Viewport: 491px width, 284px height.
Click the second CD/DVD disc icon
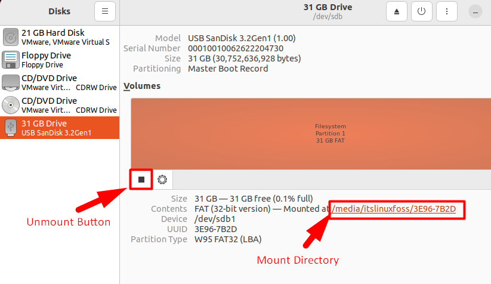coord(11,105)
